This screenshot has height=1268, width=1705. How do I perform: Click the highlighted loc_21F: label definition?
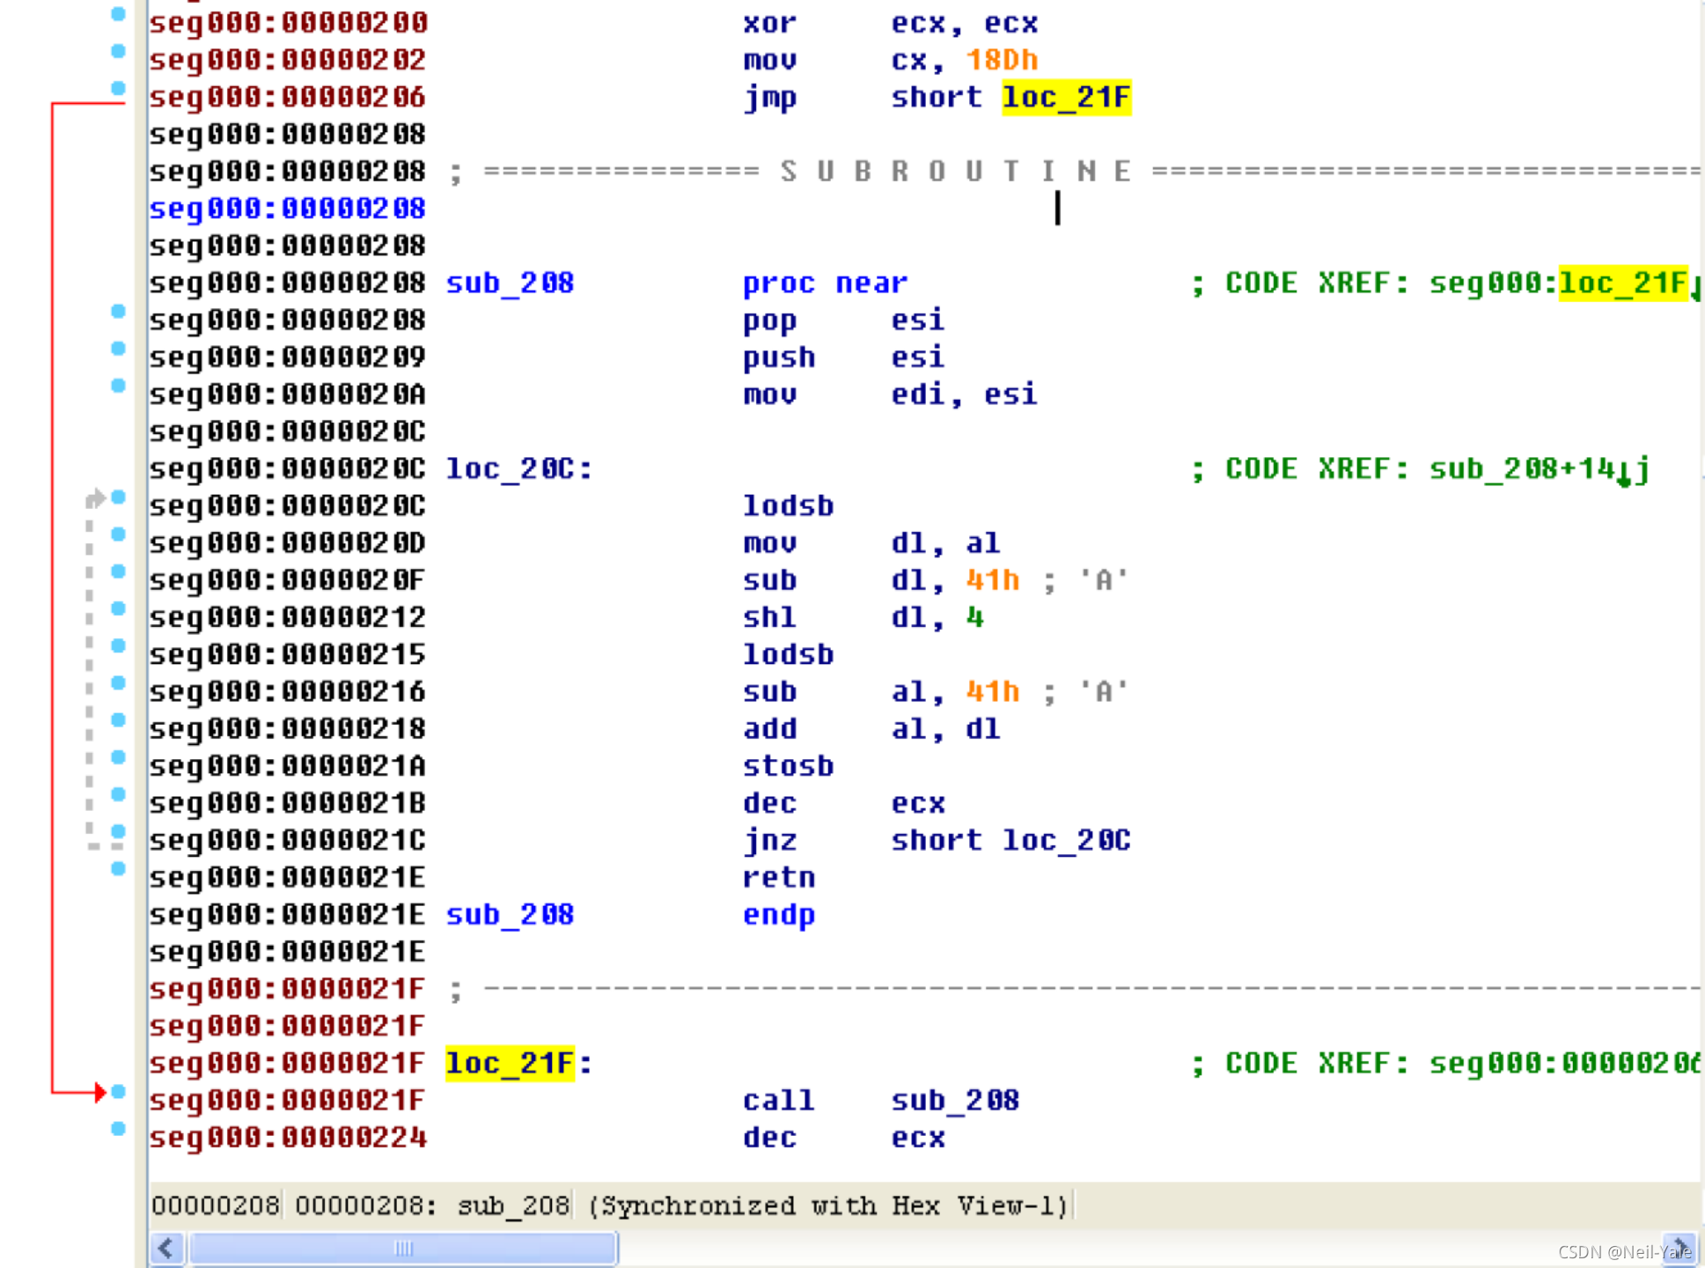[x=511, y=1063]
